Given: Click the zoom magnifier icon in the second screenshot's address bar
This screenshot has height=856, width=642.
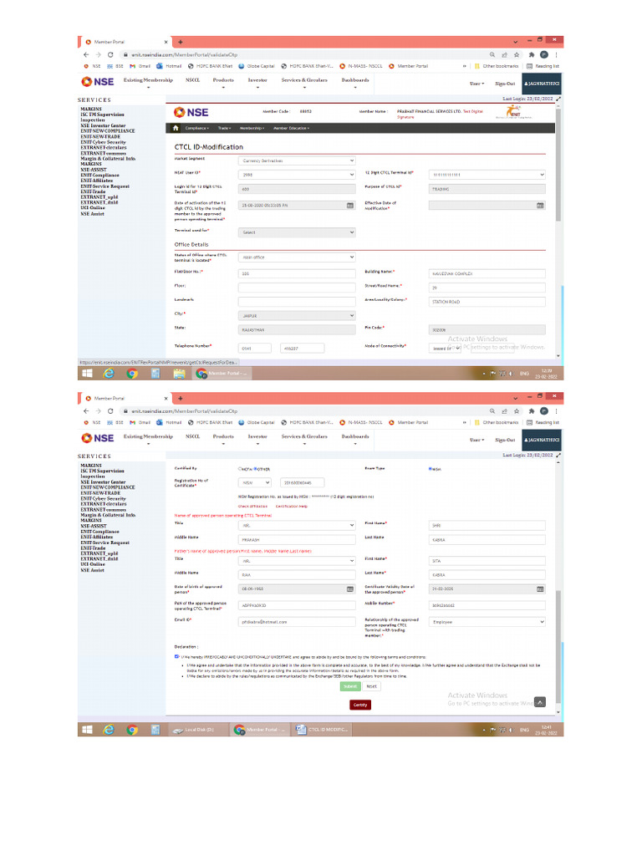Looking at the screenshot, I should click(x=492, y=411).
